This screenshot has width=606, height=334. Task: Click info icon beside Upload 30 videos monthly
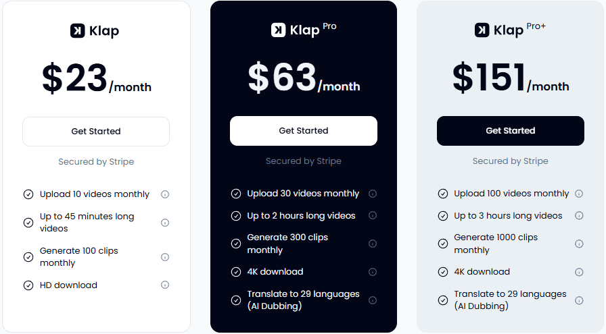pyautogui.click(x=373, y=194)
